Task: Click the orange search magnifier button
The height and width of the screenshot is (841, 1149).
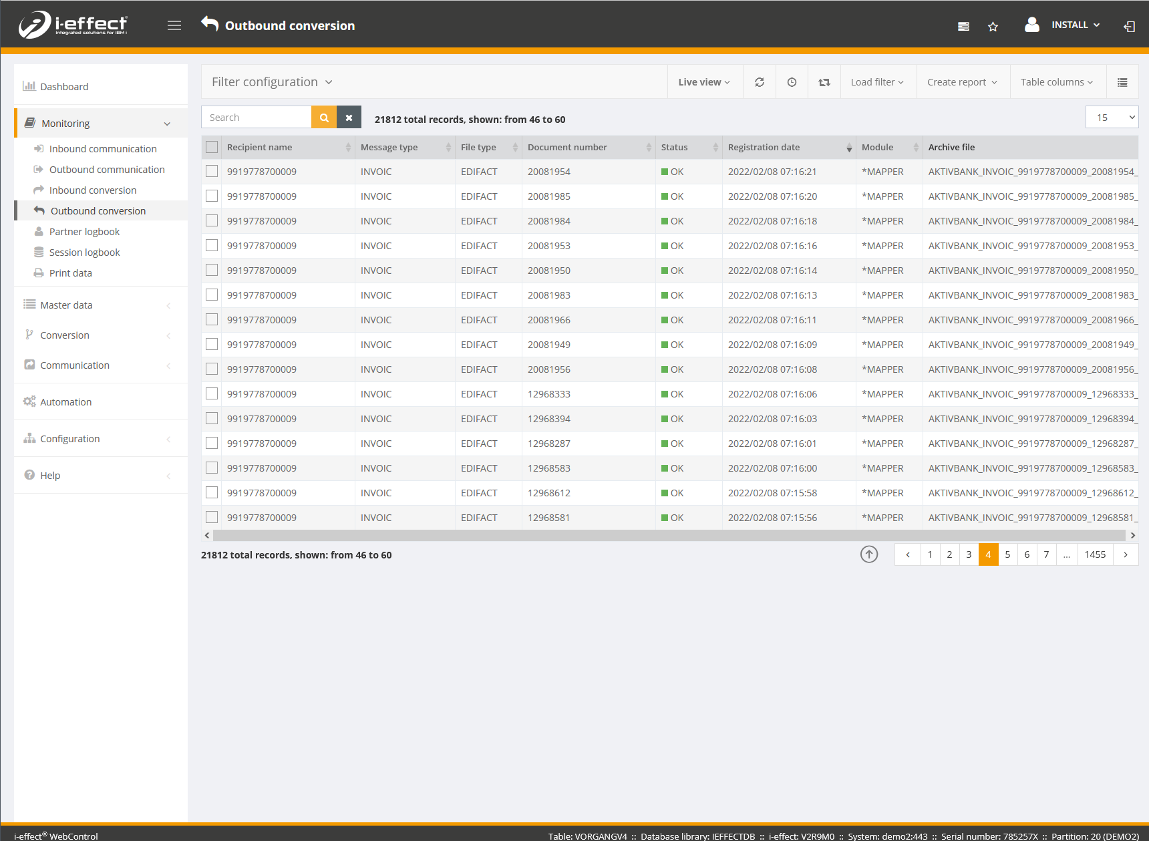Action: coord(324,118)
